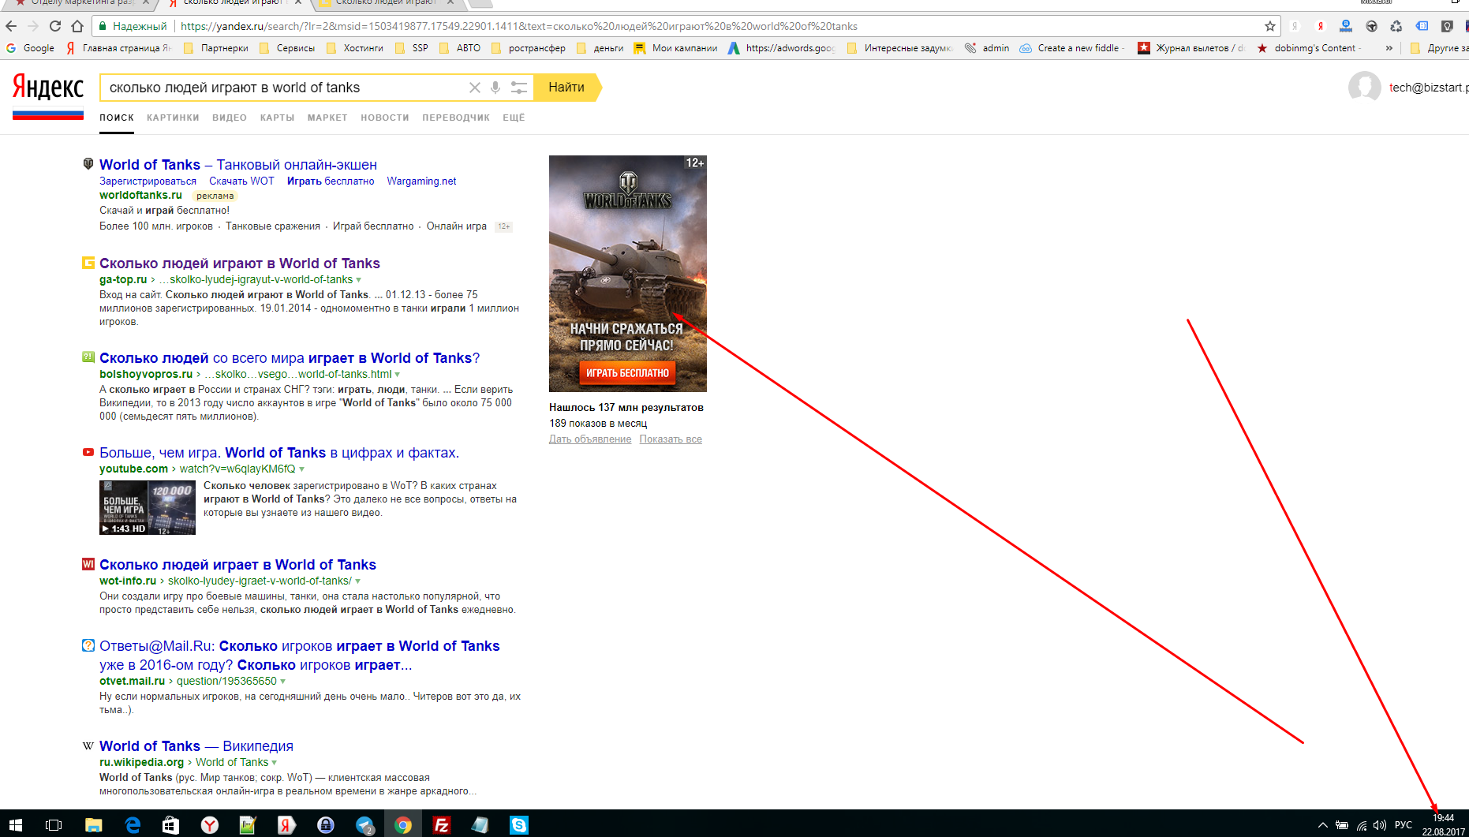1469x837 pixels.
Task: Go back to the previous page
Action: (x=11, y=26)
